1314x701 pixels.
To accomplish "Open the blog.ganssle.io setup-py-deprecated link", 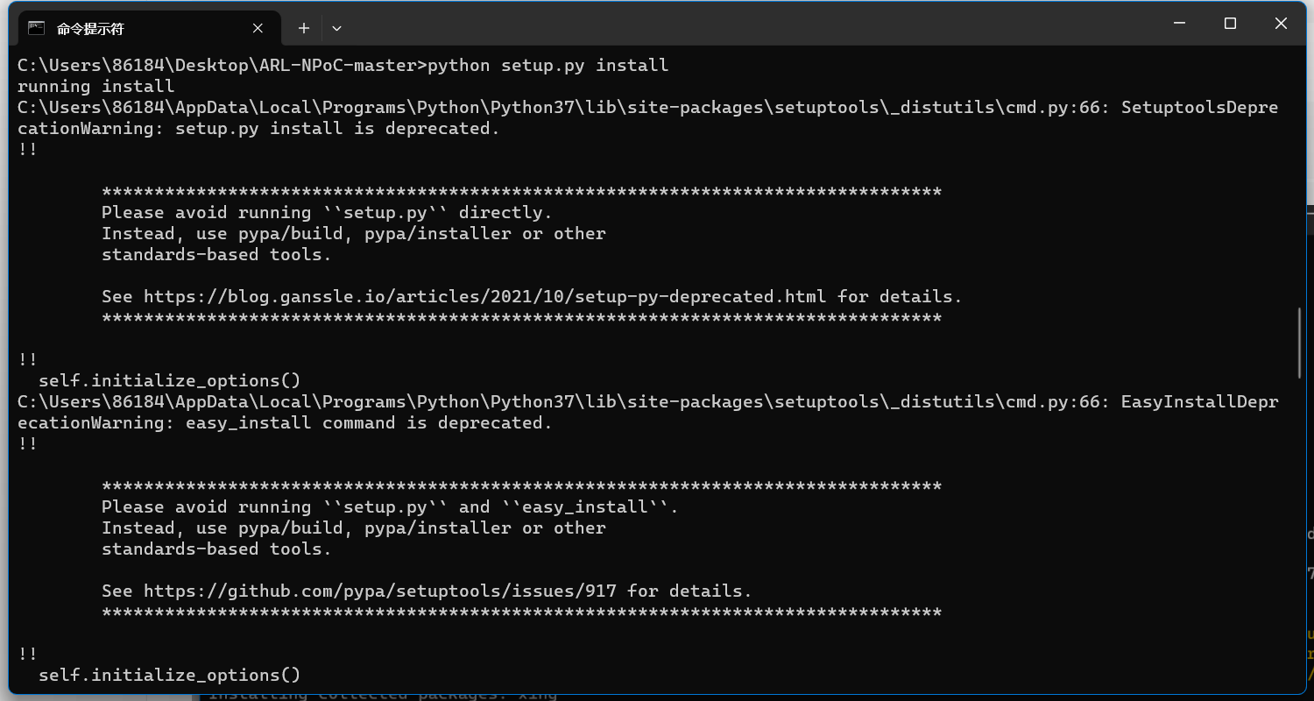I will 484,297.
